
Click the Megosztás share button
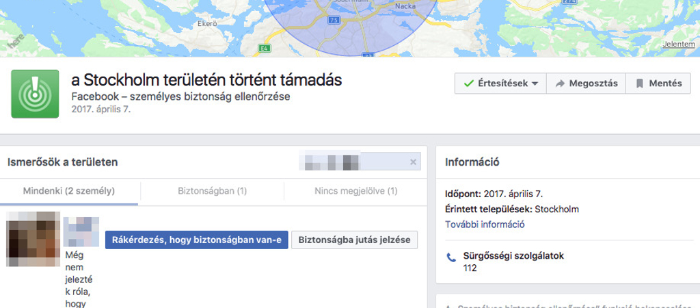586,84
